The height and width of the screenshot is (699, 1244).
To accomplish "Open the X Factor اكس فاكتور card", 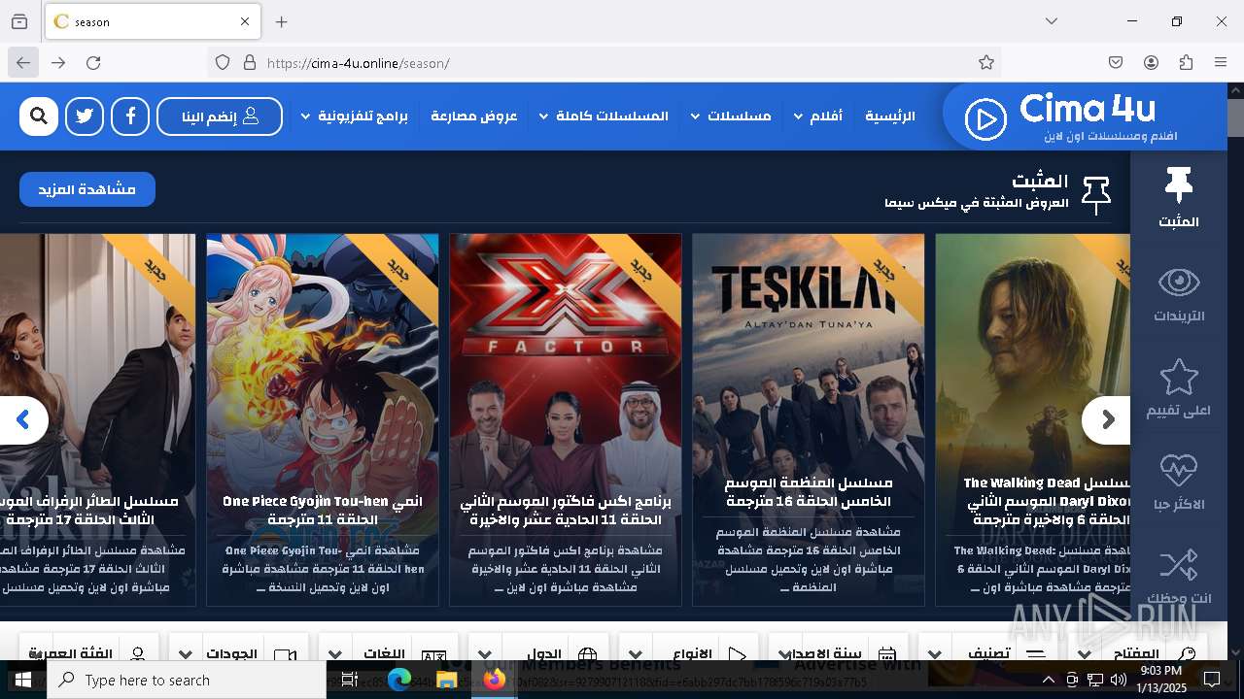I will tap(566, 419).
